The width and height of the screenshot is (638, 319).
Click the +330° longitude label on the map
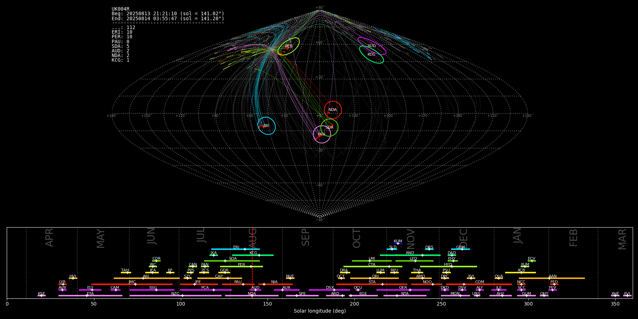(x=353, y=116)
